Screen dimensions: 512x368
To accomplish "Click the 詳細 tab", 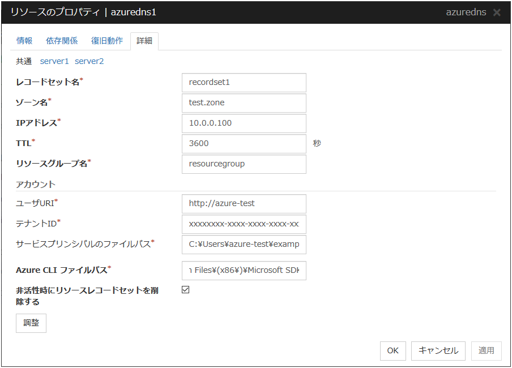I will pyautogui.click(x=144, y=41).
